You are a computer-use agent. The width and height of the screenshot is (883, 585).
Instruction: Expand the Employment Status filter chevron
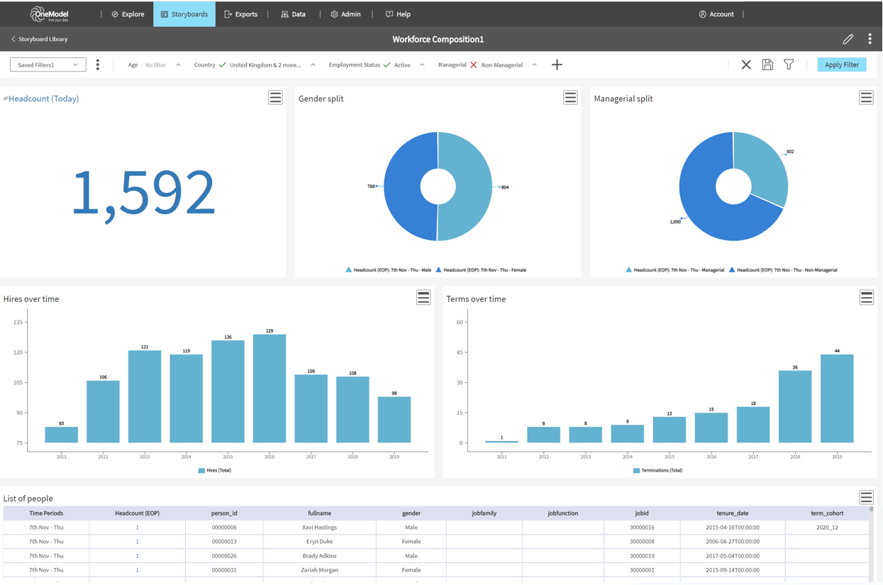tap(422, 65)
